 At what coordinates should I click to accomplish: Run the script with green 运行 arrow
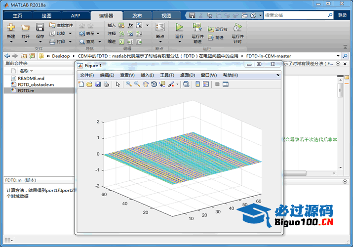(179, 27)
